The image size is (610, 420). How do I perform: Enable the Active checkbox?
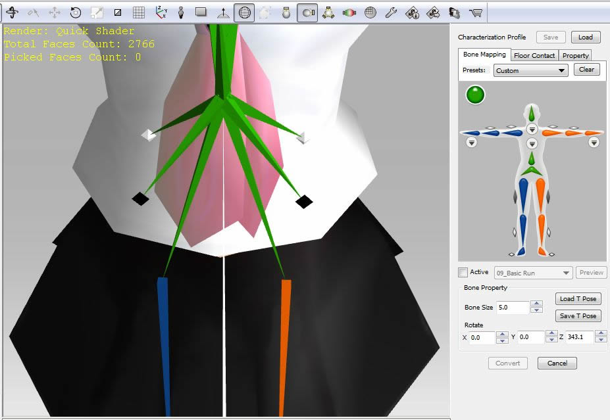coord(463,272)
